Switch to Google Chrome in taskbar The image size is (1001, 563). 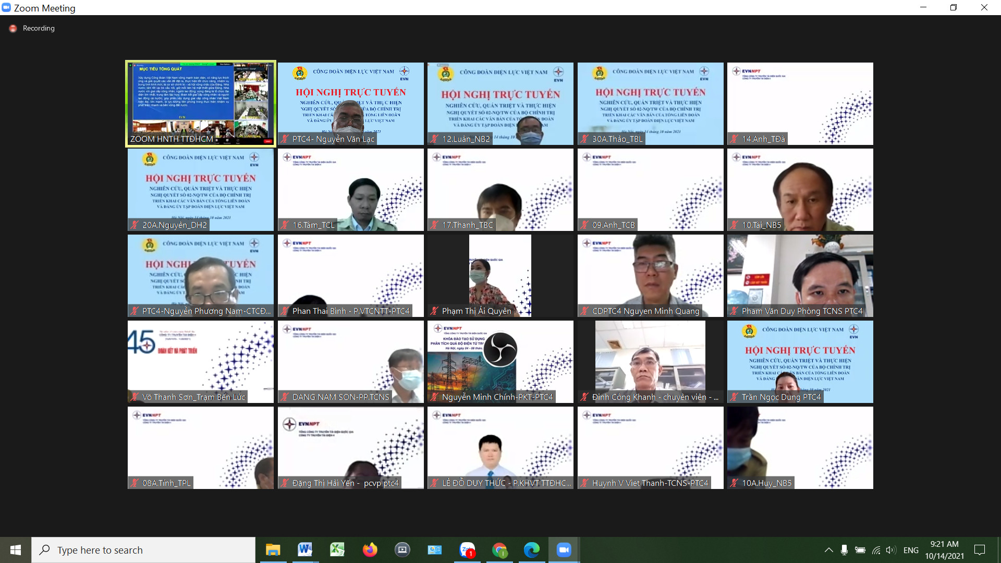499,550
